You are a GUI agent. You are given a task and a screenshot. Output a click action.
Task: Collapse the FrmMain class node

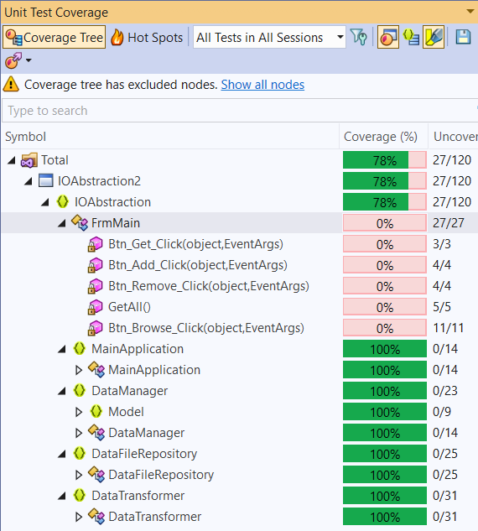[61, 223]
